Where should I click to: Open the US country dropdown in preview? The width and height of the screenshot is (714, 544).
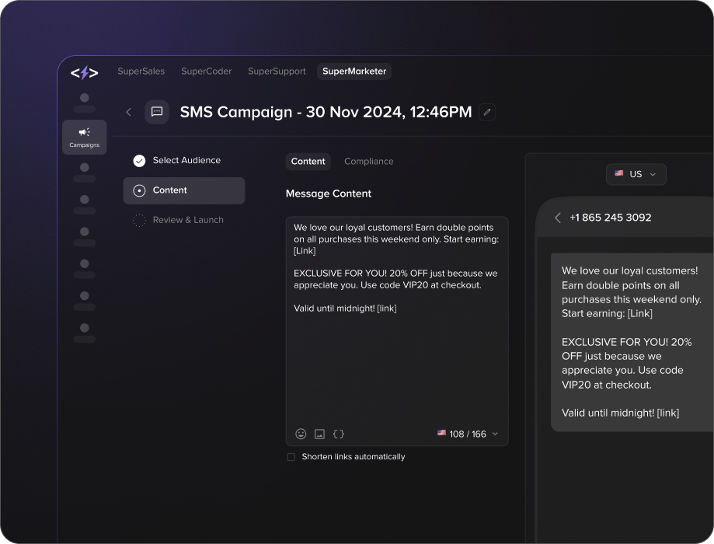point(636,174)
